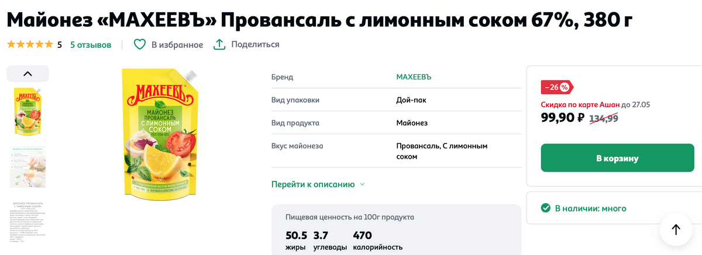This screenshot has width=702, height=255.
Task: Select first mayonnaise pack thumbnail
Action: point(27,111)
